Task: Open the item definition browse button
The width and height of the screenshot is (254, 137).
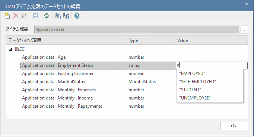Action: 244,30
